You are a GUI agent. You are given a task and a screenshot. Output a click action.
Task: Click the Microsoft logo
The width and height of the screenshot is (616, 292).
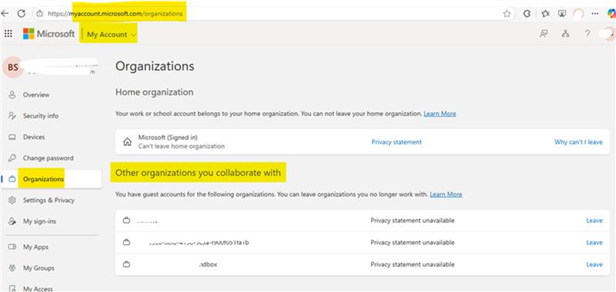coord(49,34)
